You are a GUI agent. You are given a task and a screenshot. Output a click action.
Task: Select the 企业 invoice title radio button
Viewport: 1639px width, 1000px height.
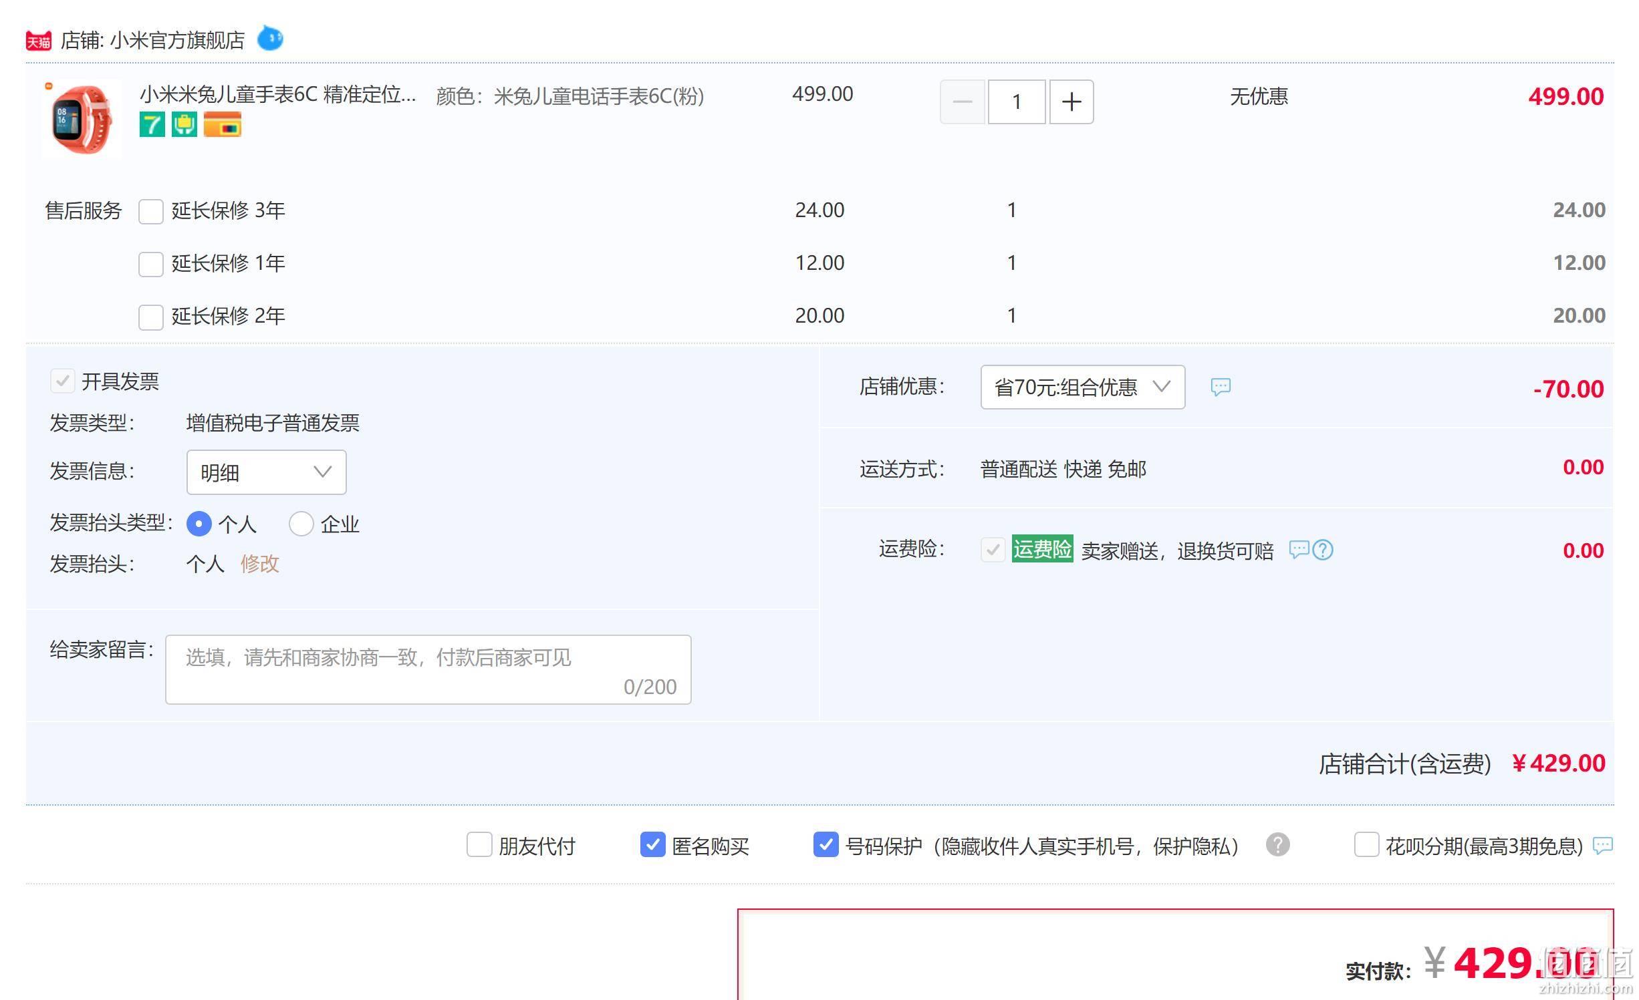coord(301,524)
